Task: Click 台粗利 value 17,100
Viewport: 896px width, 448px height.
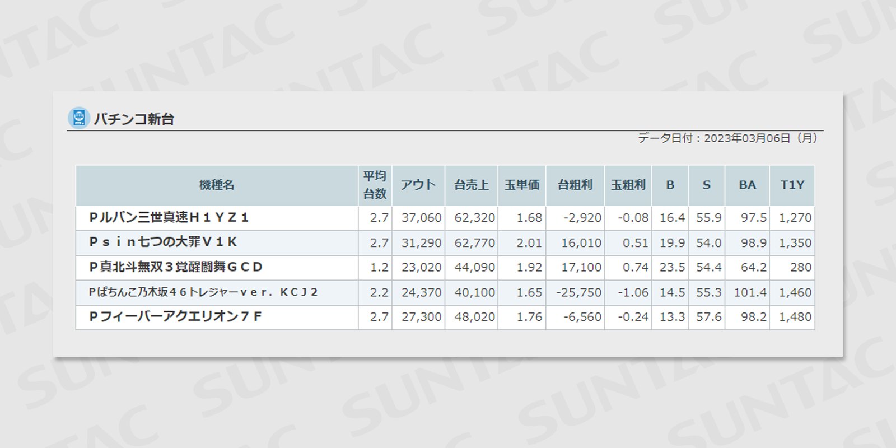Action: coord(581,268)
